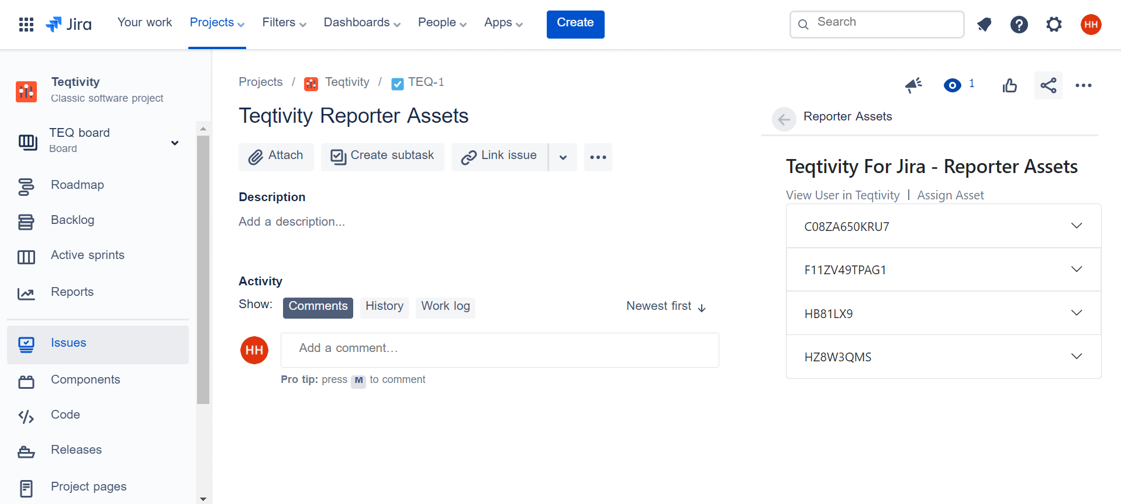Open the notifications bell icon
The width and height of the screenshot is (1121, 504).
tap(984, 25)
